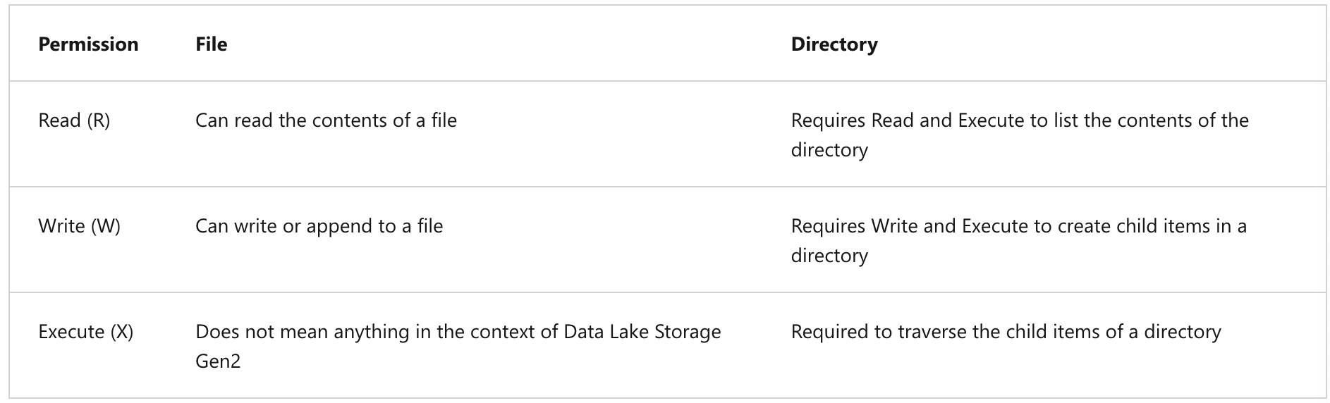Image resolution: width=1330 pixels, height=403 pixels.
Task: Select the Read (R) permission cell
Action: pyautogui.click(x=74, y=120)
